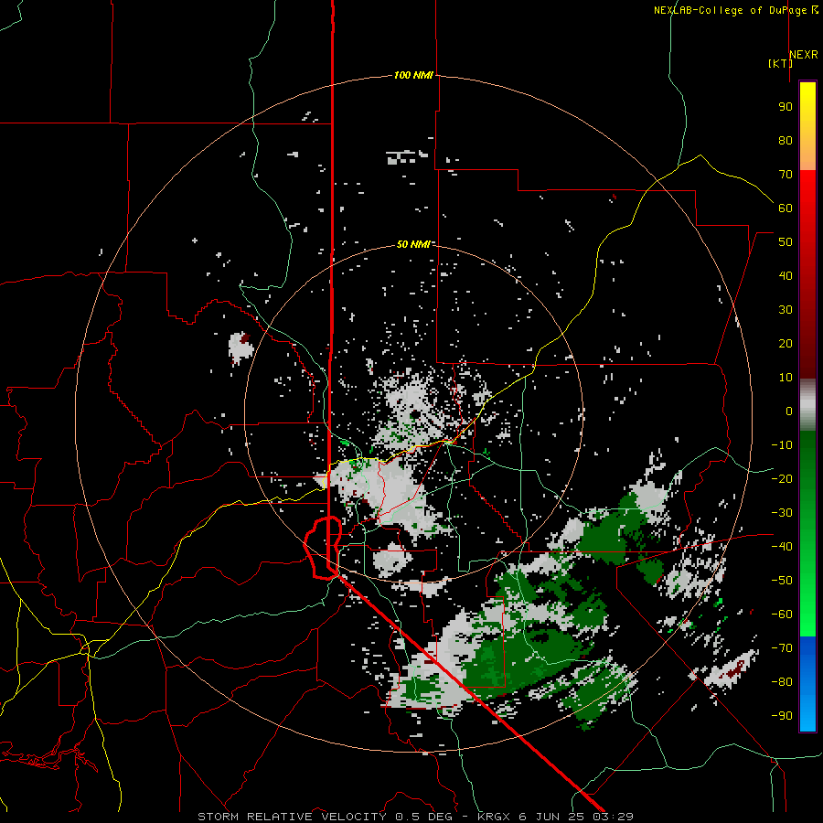Click the 70 value on the velocity scale

click(786, 175)
